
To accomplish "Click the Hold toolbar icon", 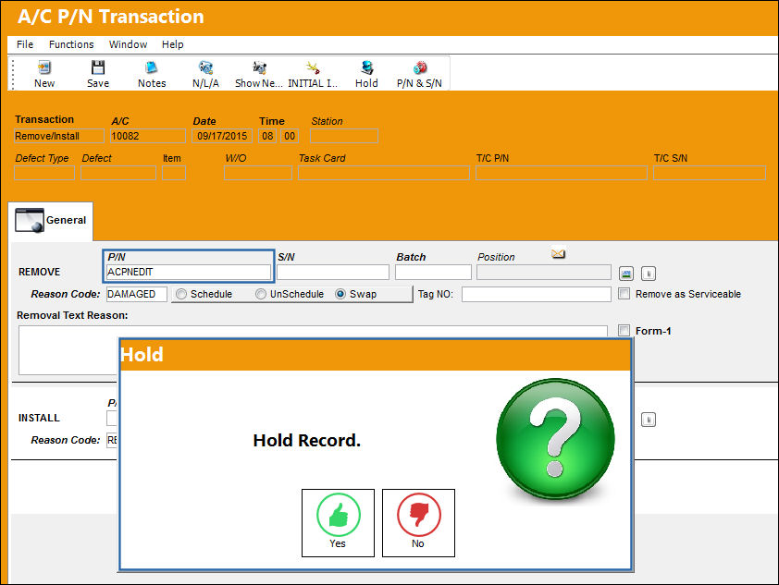I will [366, 67].
